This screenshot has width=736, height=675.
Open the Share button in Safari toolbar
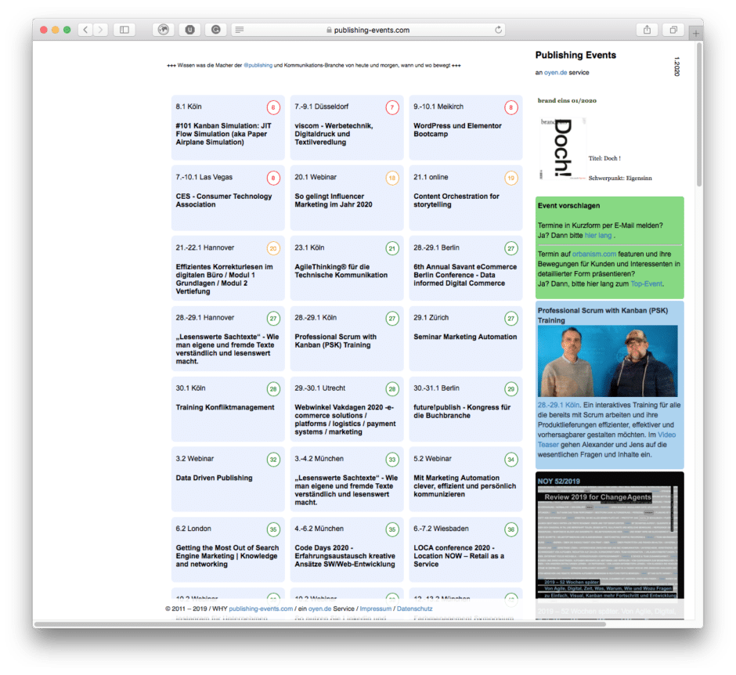(x=647, y=30)
